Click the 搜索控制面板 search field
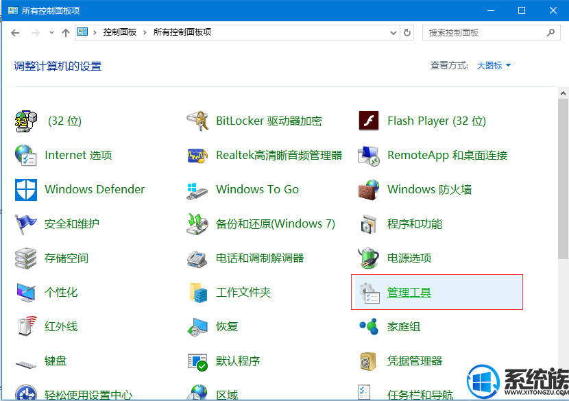This screenshot has height=401, width=569. tap(492, 33)
